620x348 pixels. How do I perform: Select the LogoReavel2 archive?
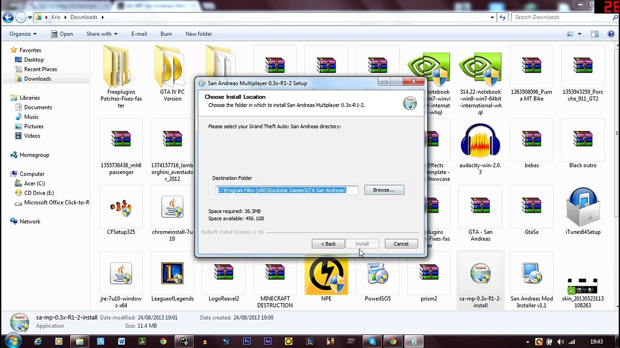click(224, 277)
